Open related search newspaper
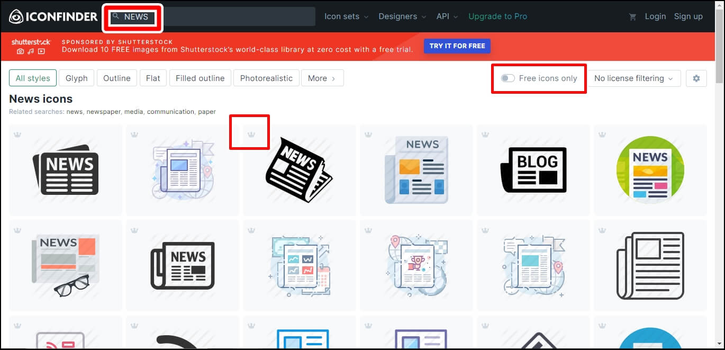725x350 pixels. [x=105, y=112]
